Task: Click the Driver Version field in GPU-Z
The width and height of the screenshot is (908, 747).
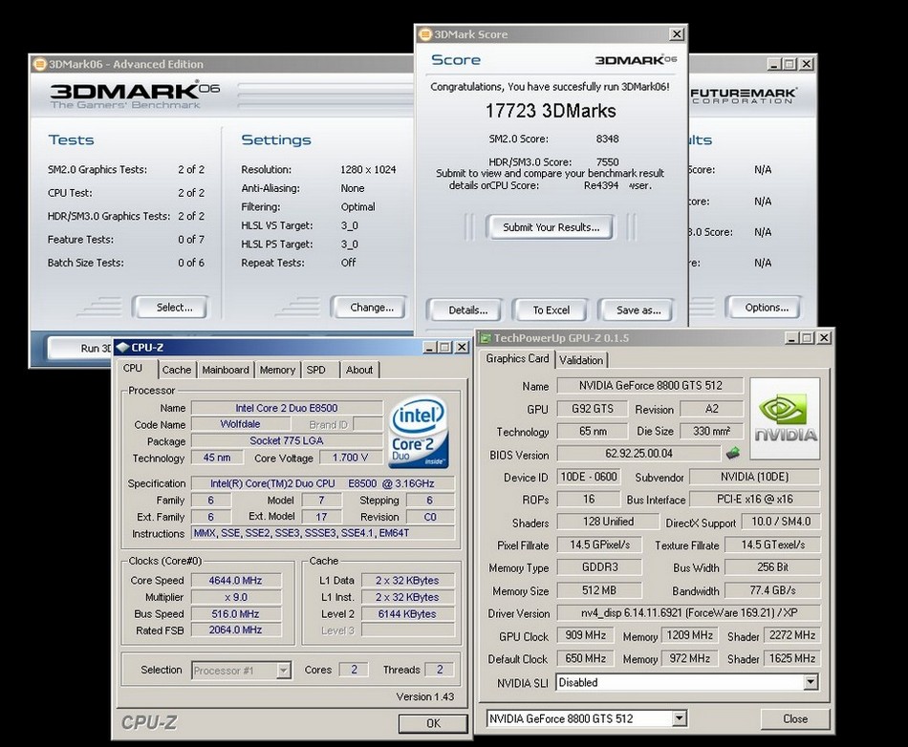Action: tap(688, 612)
